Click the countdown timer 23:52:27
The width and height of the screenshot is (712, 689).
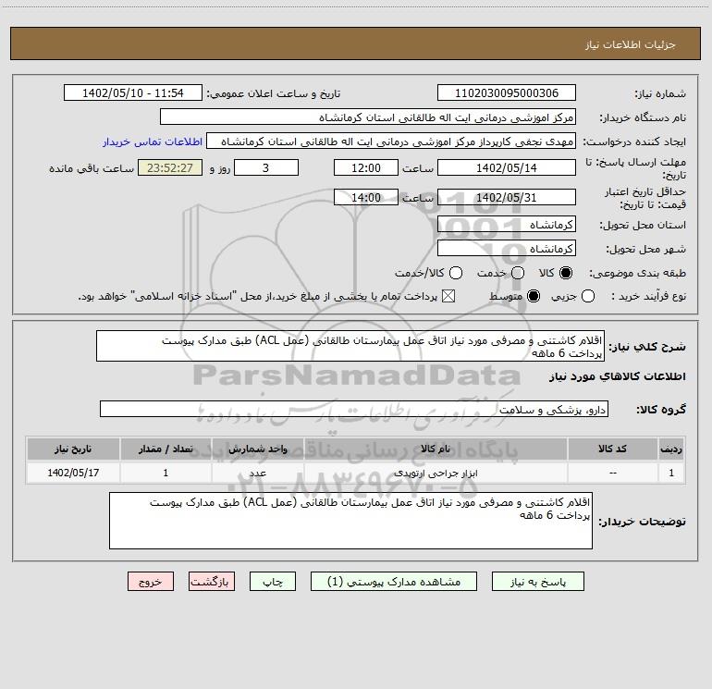[x=170, y=167]
